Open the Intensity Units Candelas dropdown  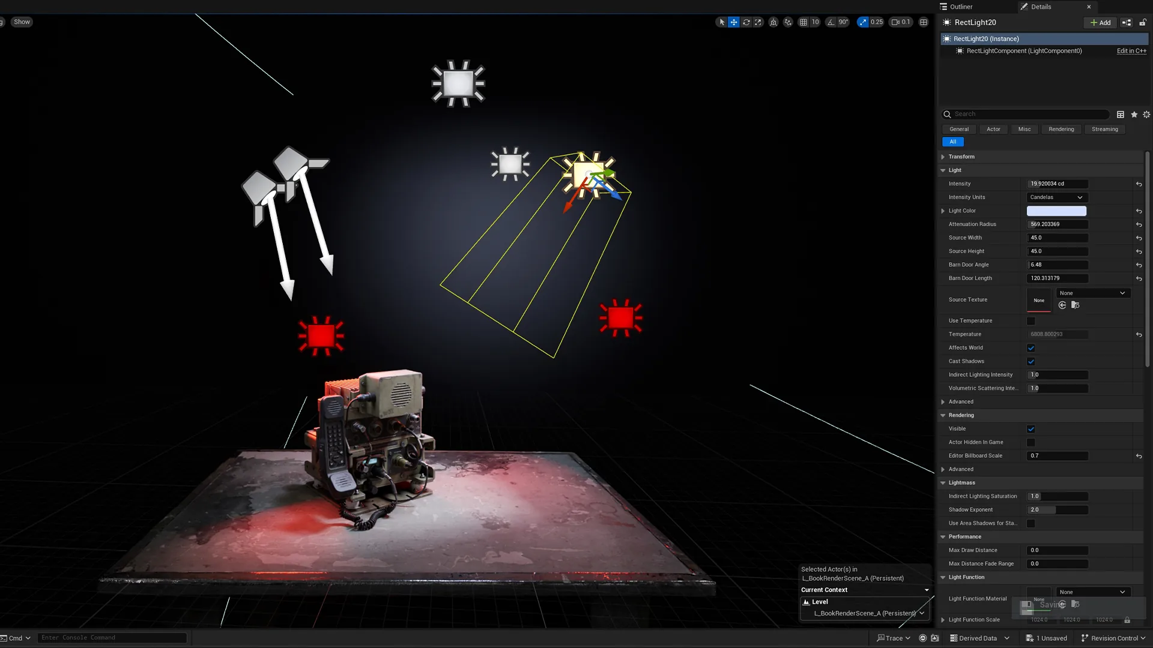tap(1057, 197)
